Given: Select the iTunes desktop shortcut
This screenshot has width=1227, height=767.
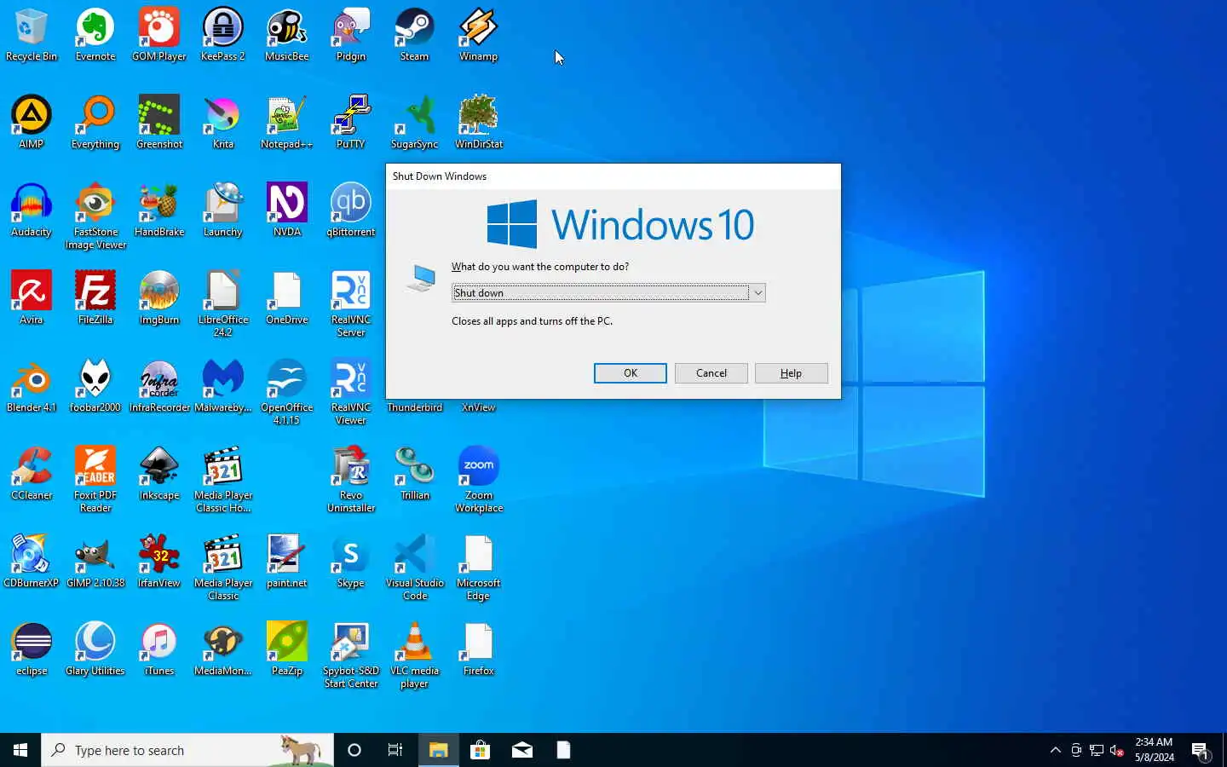Looking at the screenshot, I should coord(159,649).
